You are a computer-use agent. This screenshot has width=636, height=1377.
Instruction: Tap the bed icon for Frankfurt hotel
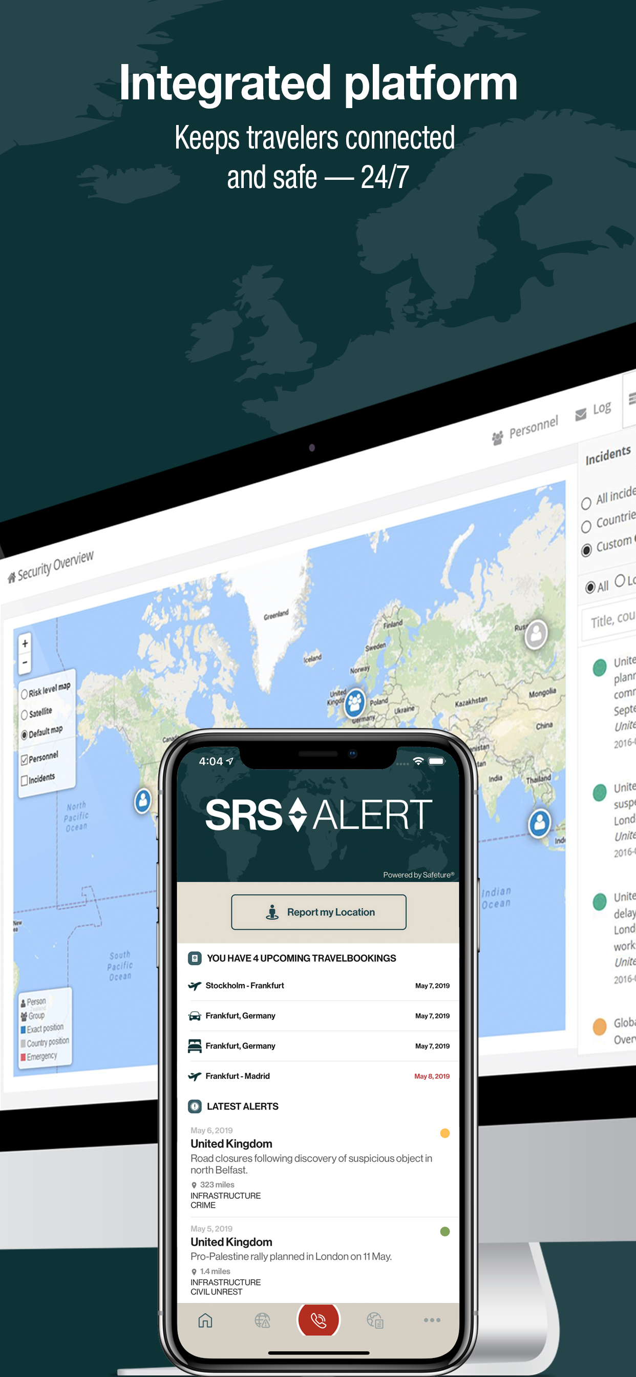195,1046
